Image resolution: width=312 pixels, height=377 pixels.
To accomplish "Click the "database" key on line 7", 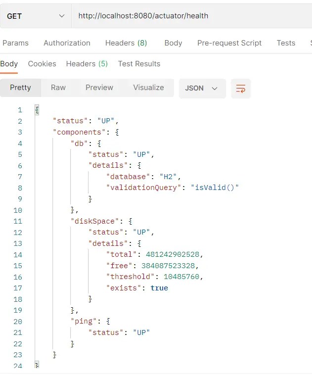I will 128,177.
